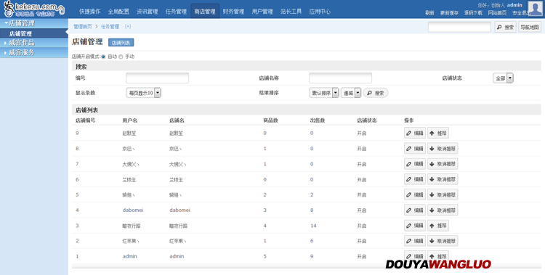This screenshot has height=275, width=545.
Task: Go to 管理首页 breadcrumb link
Action: (x=82, y=26)
